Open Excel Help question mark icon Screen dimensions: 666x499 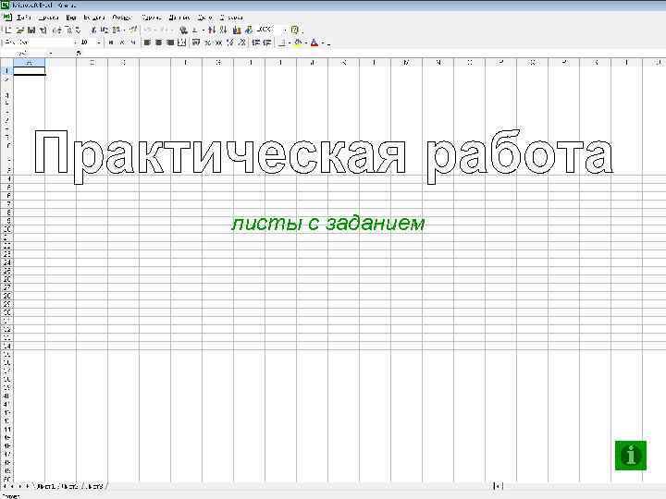coord(295,30)
